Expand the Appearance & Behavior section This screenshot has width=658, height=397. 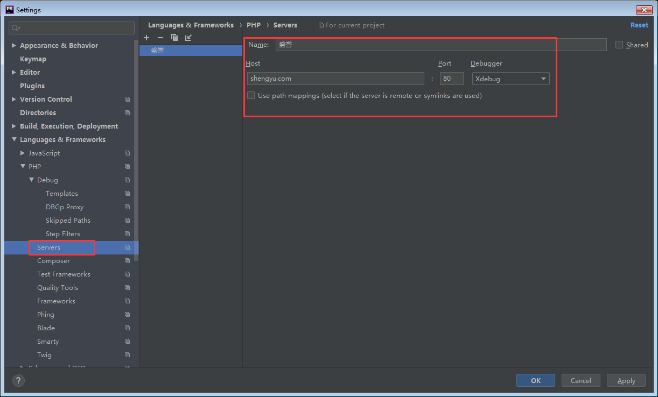point(14,46)
